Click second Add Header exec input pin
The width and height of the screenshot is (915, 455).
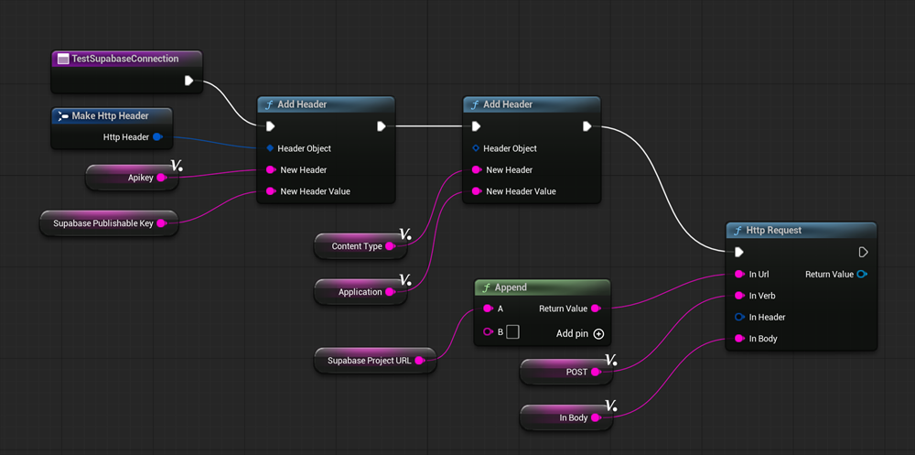(x=476, y=126)
